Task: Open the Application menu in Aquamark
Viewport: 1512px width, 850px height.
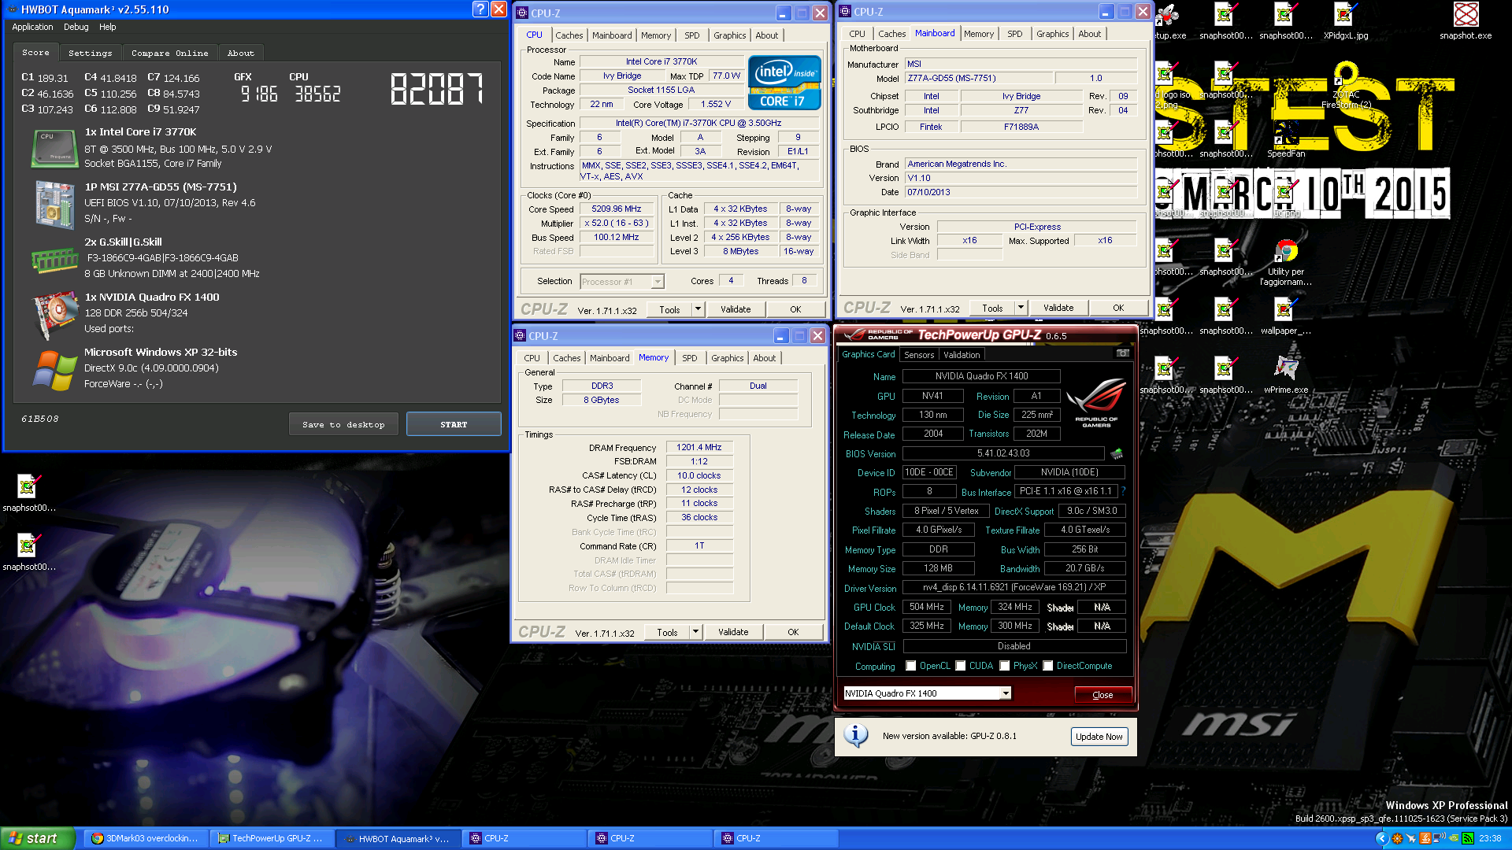Action: (32, 27)
